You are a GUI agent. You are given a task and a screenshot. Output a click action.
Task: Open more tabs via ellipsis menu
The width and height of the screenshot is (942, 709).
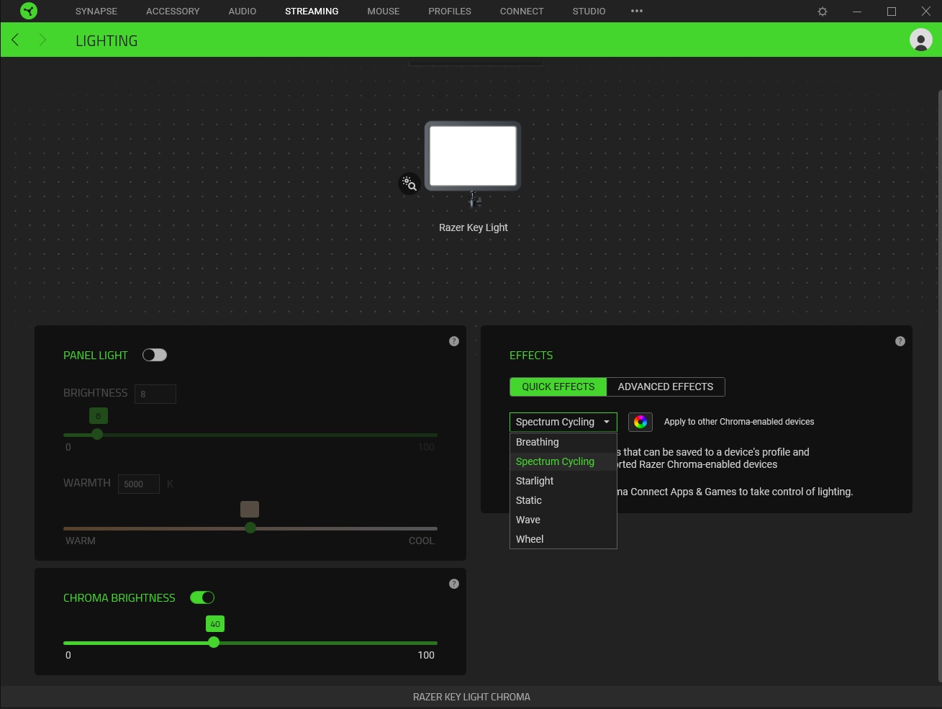click(x=636, y=11)
